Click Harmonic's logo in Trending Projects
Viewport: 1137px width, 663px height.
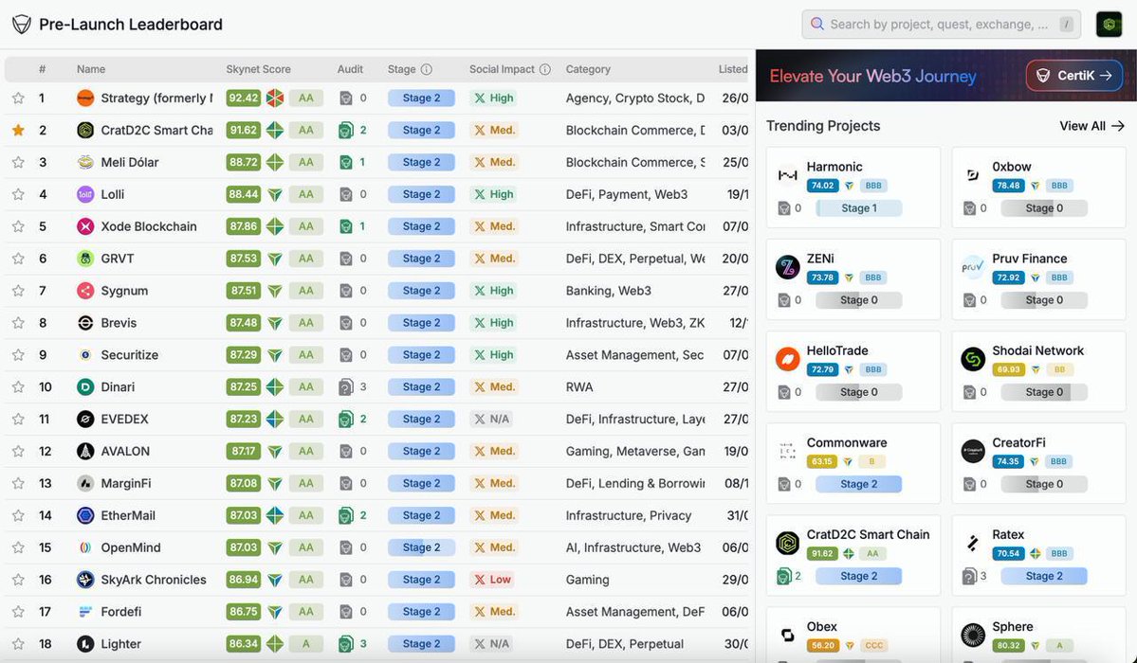tap(788, 172)
